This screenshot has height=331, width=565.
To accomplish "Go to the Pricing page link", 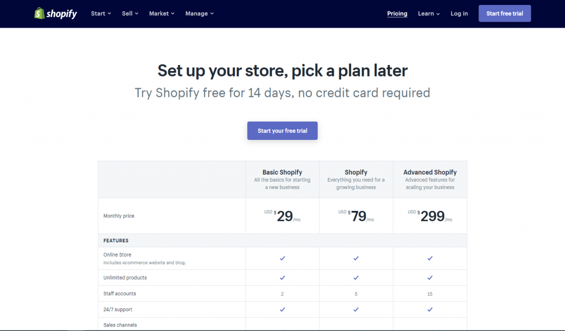I will pos(397,13).
